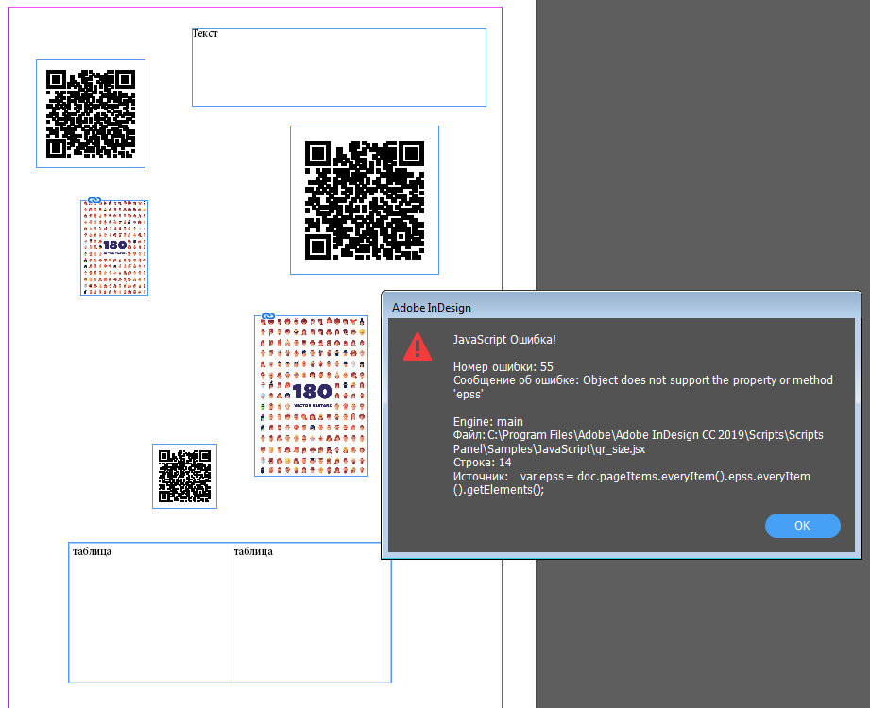Screen dimensions: 870x708
Task: Click the "Файл:" script path text
Action: click(638, 442)
